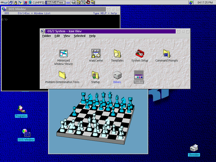Image resolution: width=216 pixels, height=162 pixels.
Task: Select the Command Prompts folder icon
Action: click(167, 53)
